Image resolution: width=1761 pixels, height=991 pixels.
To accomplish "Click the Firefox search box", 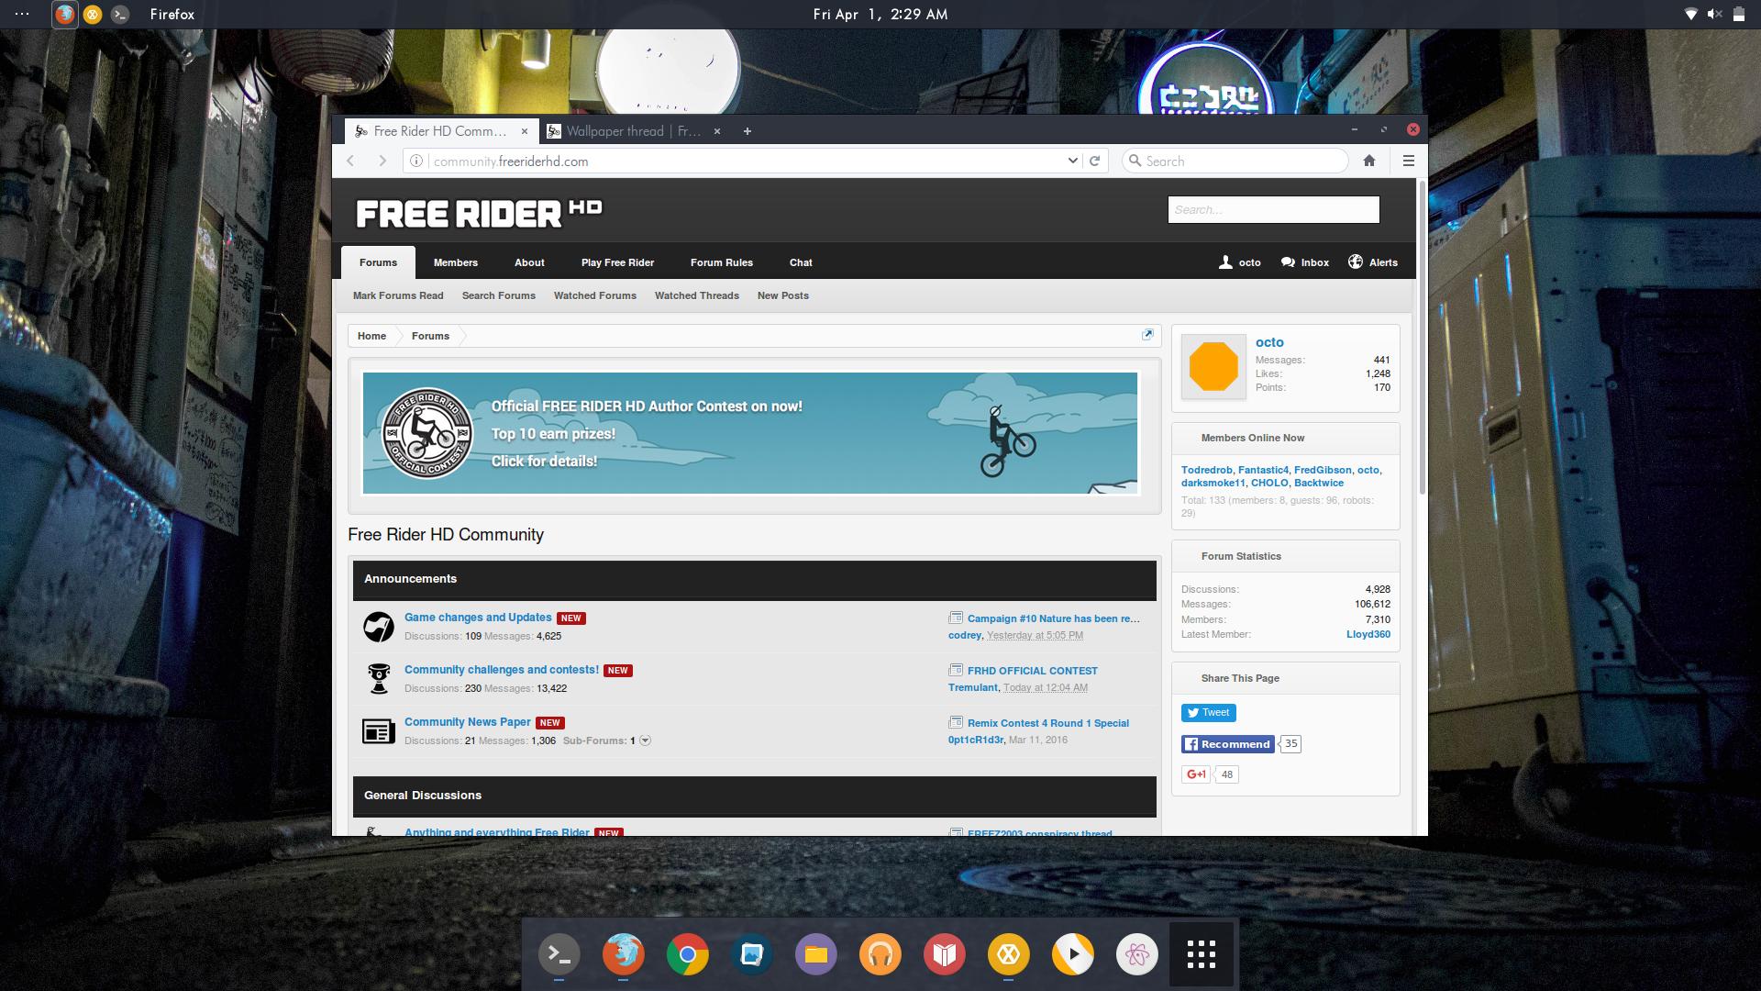I will pos(1235,161).
